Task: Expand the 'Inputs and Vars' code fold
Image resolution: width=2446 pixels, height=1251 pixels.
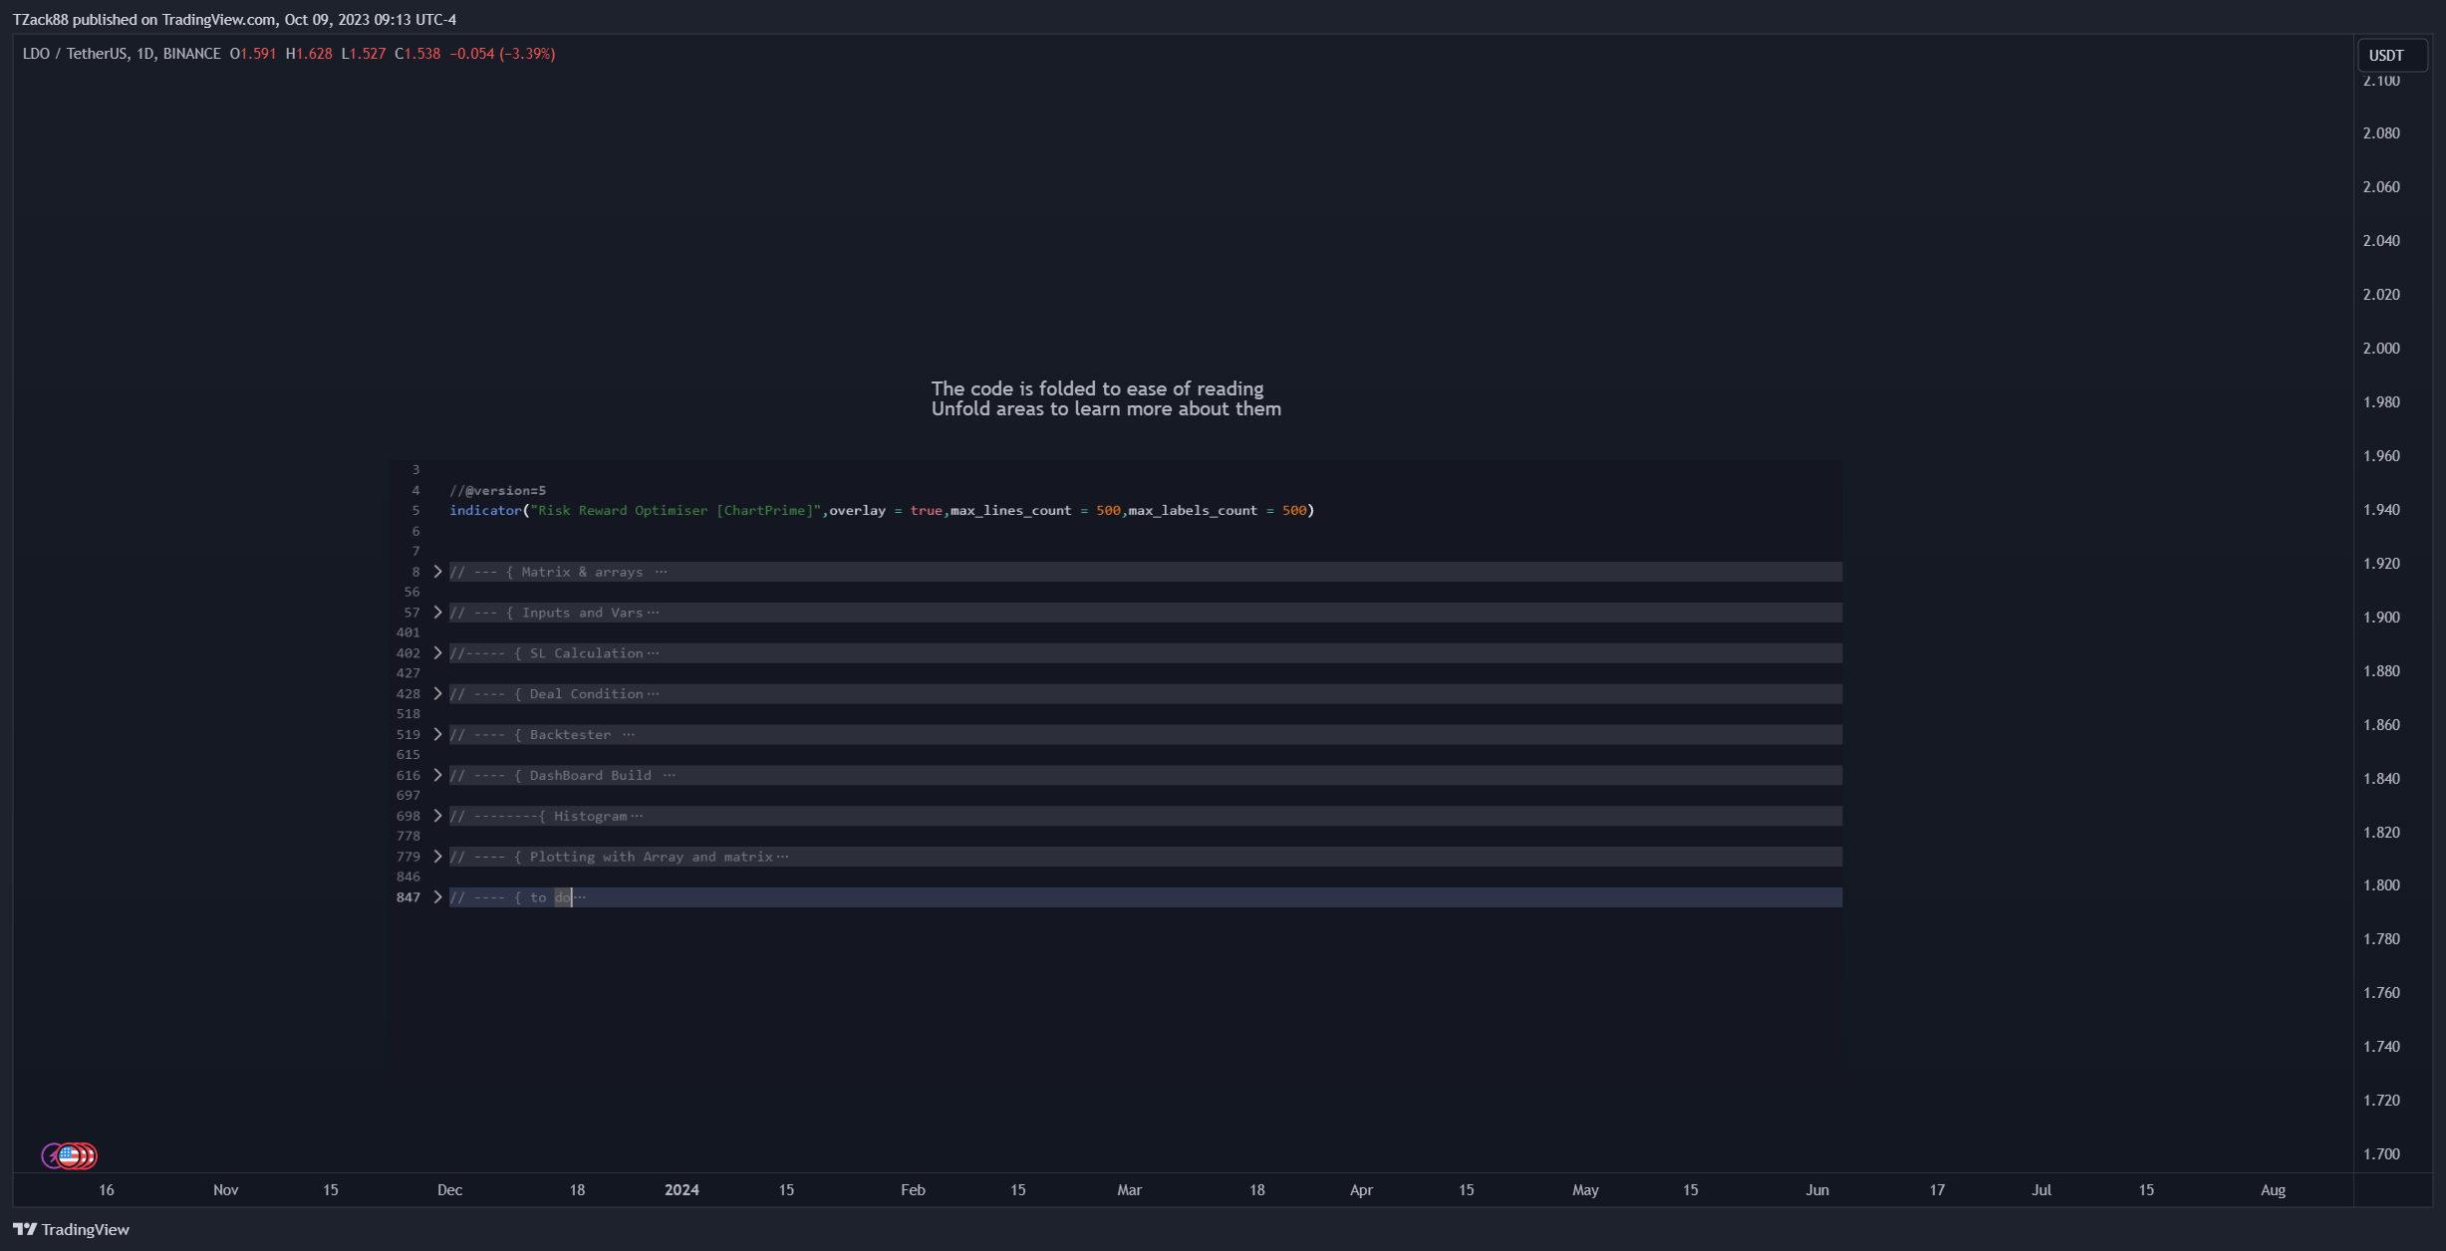Action: pyautogui.click(x=437, y=613)
